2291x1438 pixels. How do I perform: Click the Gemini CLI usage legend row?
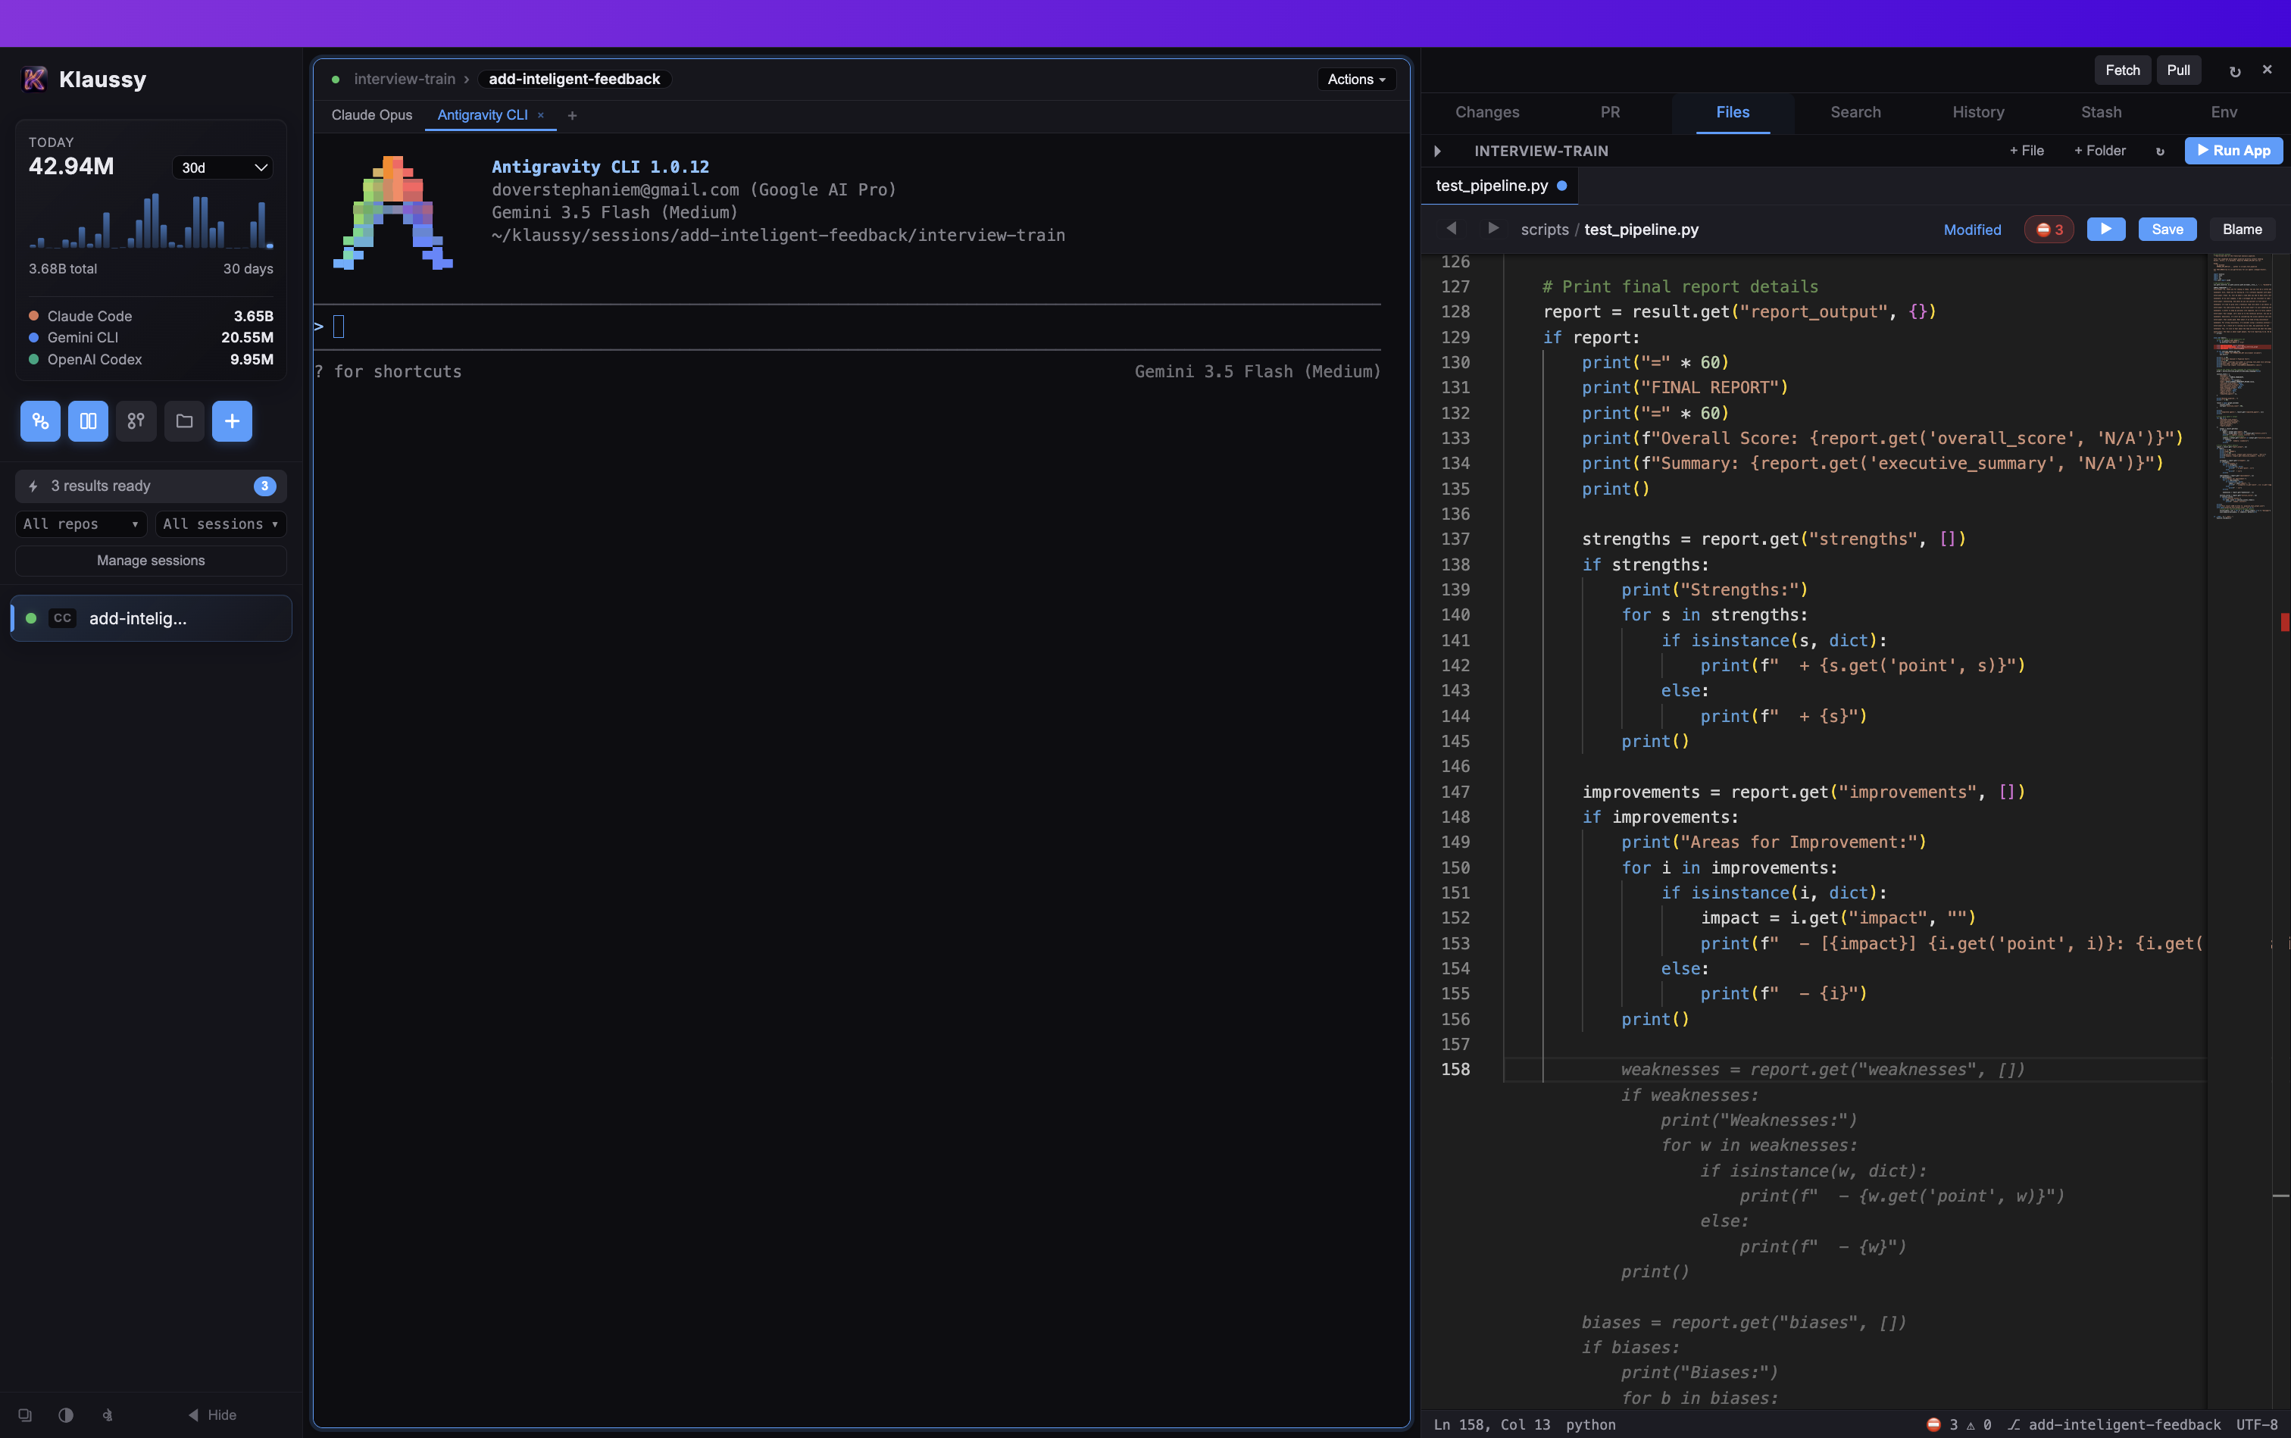coord(152,338)
